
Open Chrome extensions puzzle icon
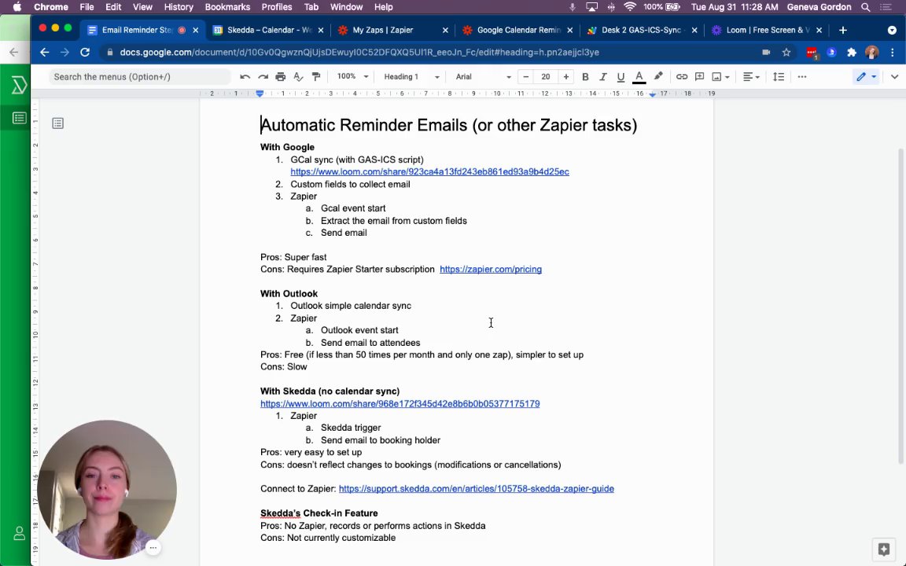tap(851, 53)
